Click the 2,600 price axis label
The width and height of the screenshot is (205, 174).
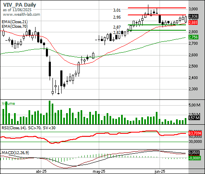[193, 55]
